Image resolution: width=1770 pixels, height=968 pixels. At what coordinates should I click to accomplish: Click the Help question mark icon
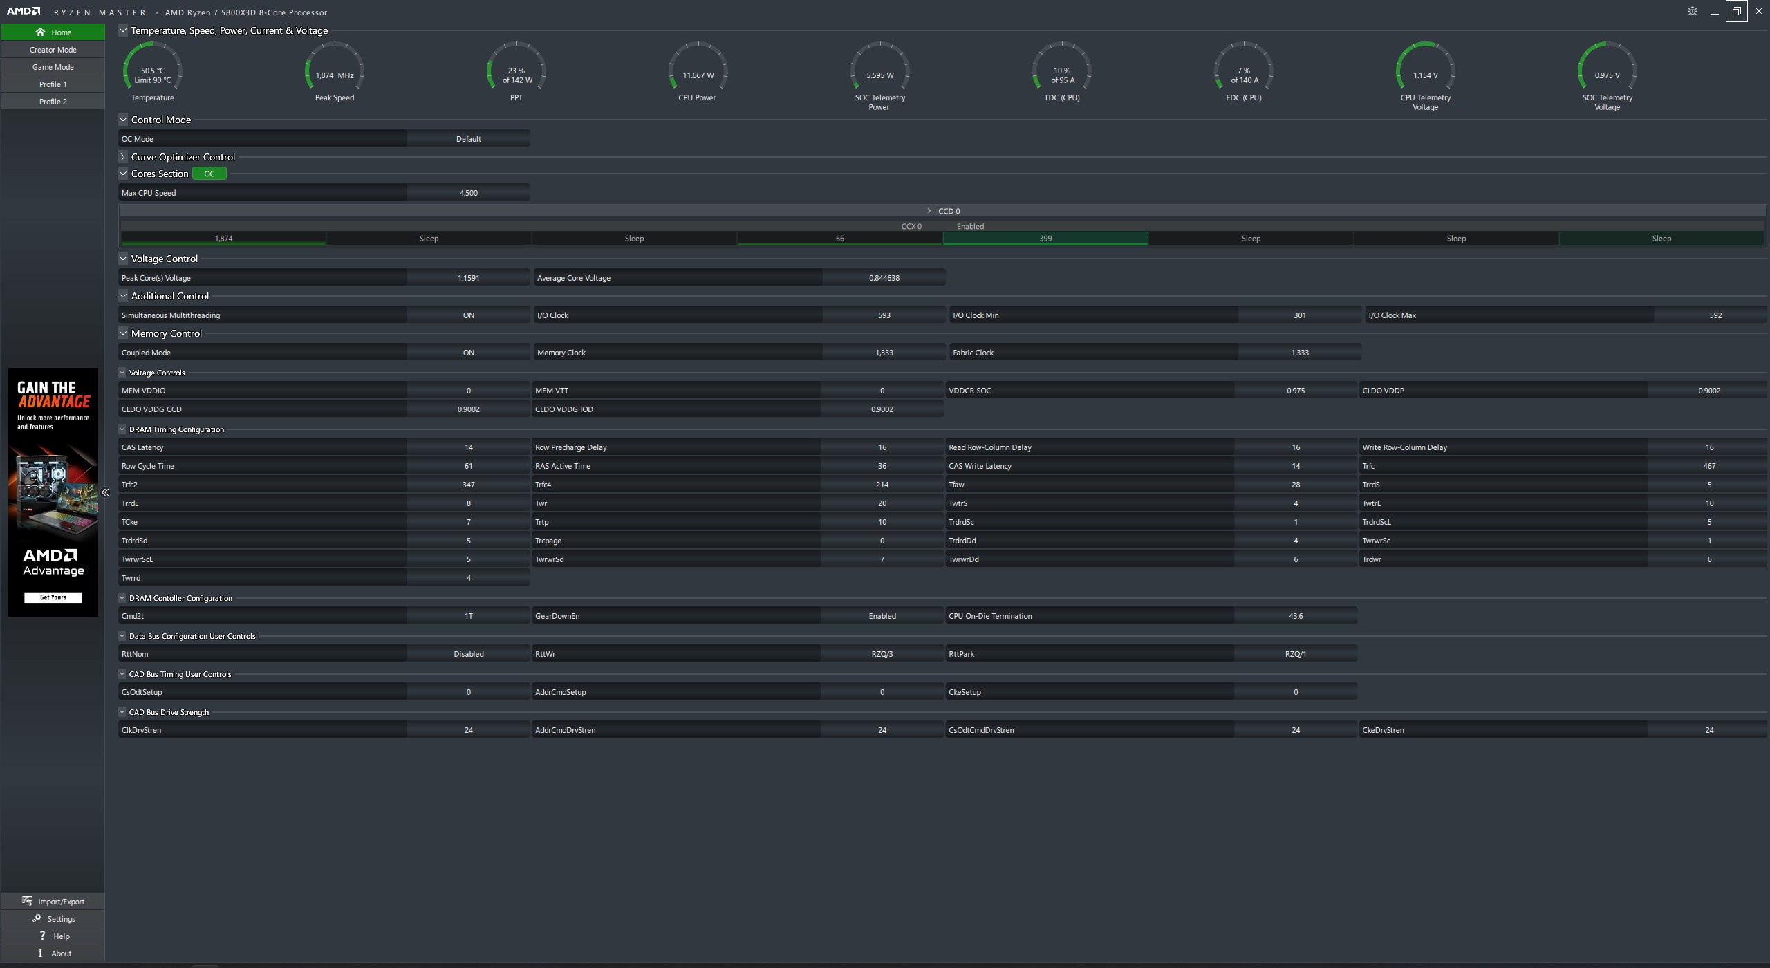coord(42,936)
